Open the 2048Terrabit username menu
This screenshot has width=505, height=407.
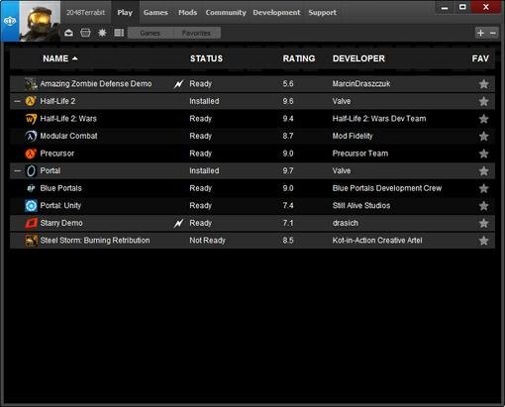coord(85,13)
